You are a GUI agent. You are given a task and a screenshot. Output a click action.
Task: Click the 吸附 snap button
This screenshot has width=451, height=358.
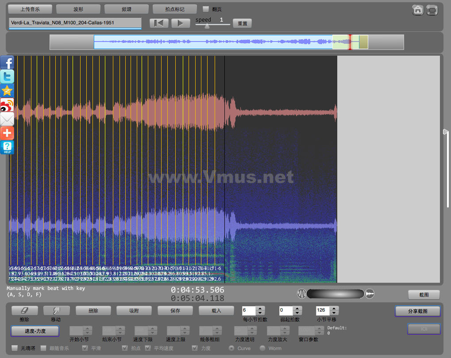pos(134,311)
